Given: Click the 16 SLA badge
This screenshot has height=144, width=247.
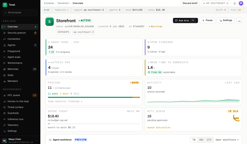Looking at the screenshot, I should (x=233, y=111).
